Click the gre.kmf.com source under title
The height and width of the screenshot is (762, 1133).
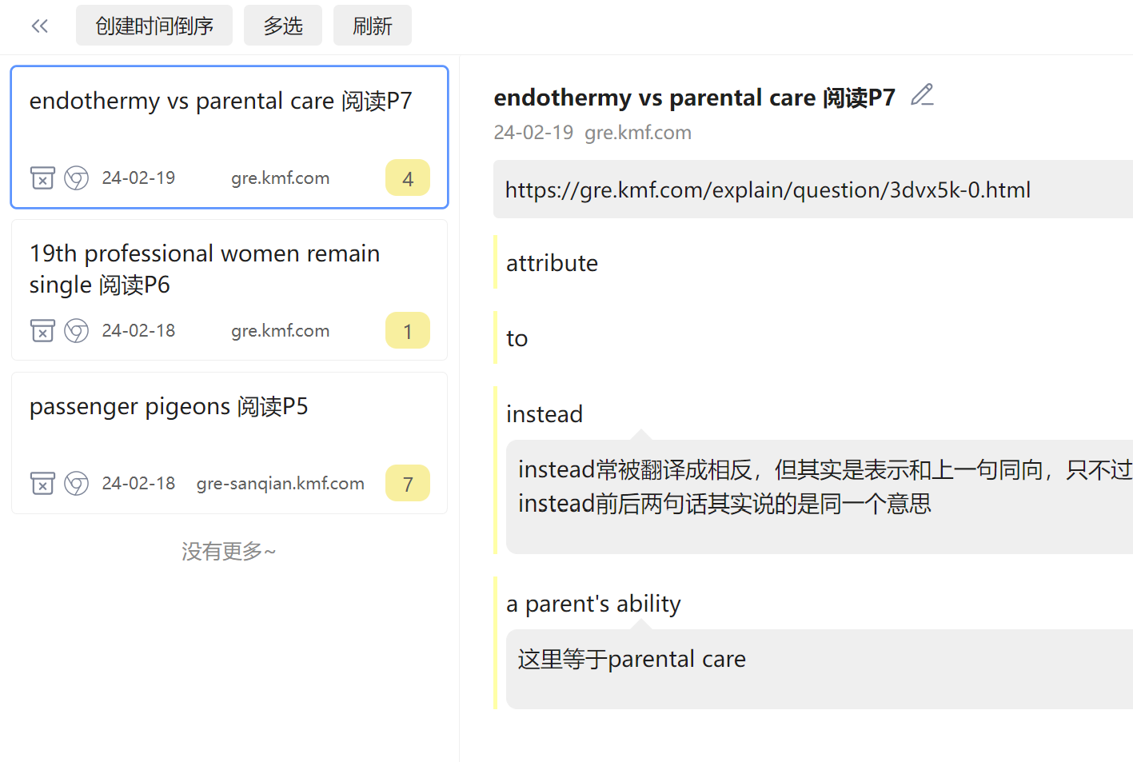638,133
